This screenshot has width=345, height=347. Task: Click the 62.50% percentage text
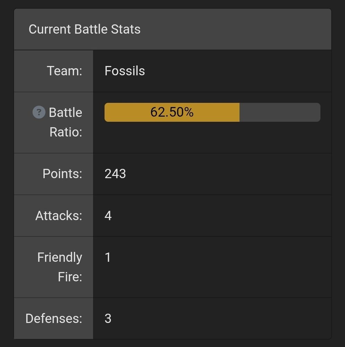point(172,112)
